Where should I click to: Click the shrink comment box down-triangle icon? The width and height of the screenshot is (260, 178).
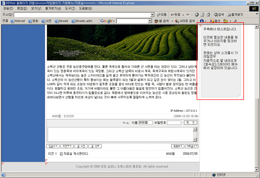124,123
